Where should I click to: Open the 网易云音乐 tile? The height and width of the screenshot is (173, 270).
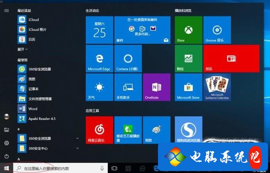pyautogui.click(x=99, y=130)
